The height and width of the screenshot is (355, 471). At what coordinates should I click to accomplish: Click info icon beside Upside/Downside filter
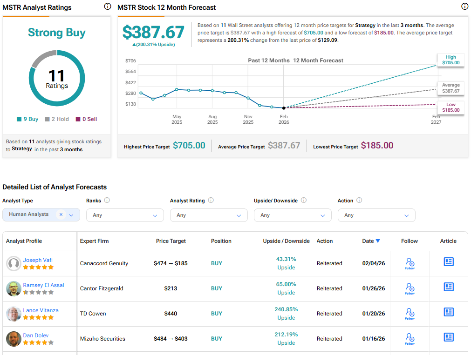(304, 200)
